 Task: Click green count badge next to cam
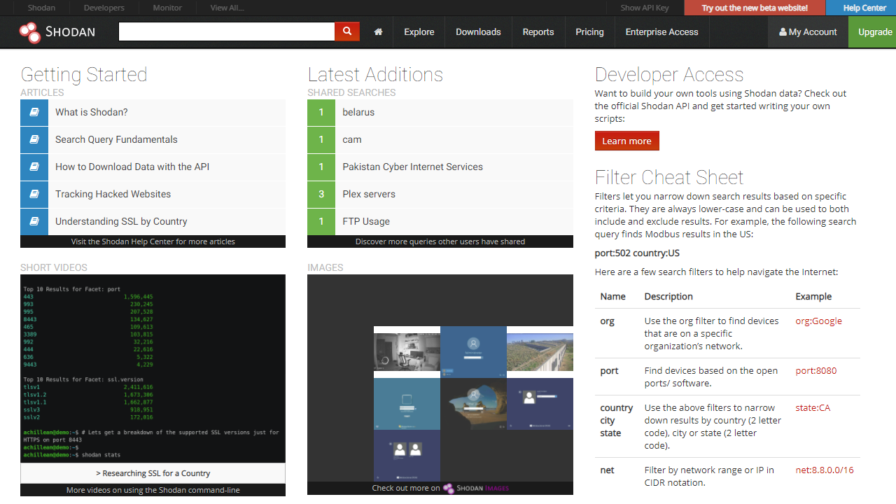click(x=321, y=139)
